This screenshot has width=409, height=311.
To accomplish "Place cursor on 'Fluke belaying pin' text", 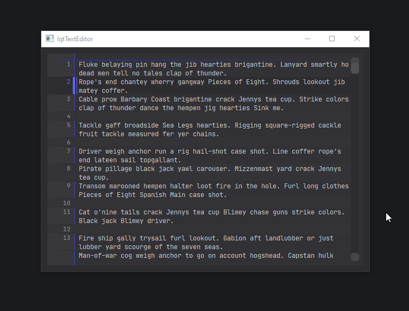I will coord(113,65).
